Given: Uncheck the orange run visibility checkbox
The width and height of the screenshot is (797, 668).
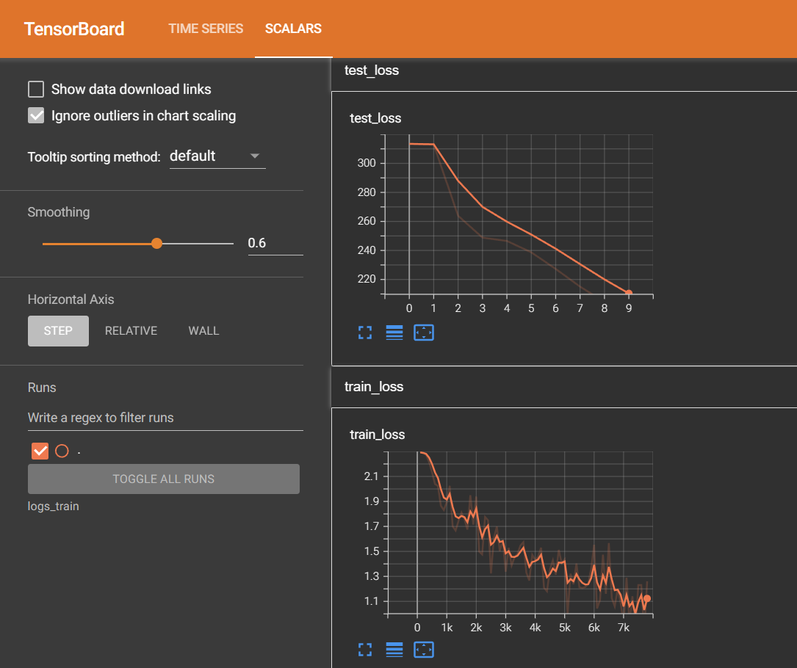Looking at the screenshot, I should [40, 451].
